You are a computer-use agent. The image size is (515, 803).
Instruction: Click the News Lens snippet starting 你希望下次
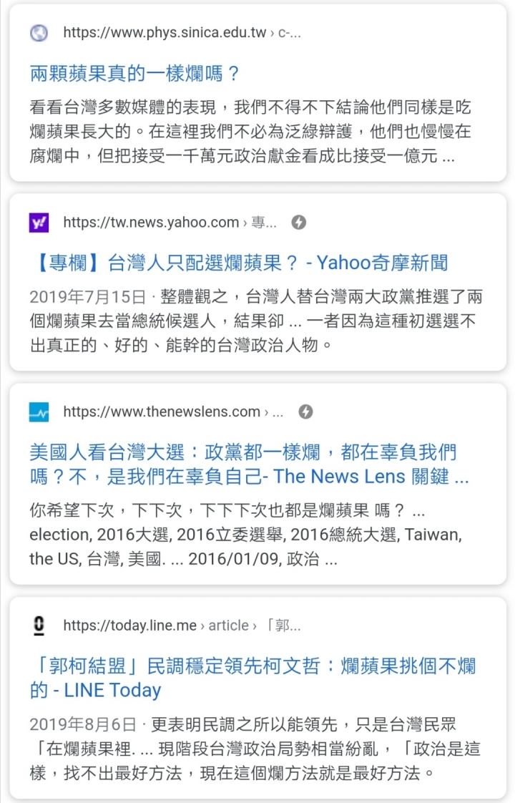pyautogui.click(x=247, y=535)
